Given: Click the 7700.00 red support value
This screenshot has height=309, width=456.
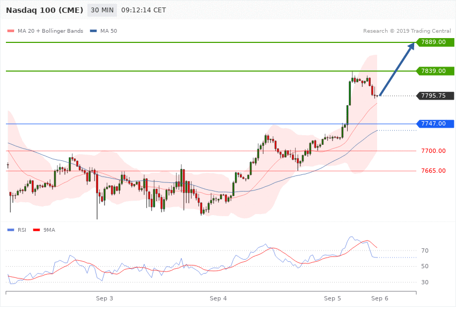Looking at the screenshot, I should coord(433,151).
